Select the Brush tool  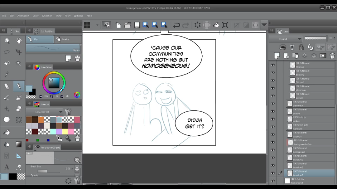pos(7,98)
